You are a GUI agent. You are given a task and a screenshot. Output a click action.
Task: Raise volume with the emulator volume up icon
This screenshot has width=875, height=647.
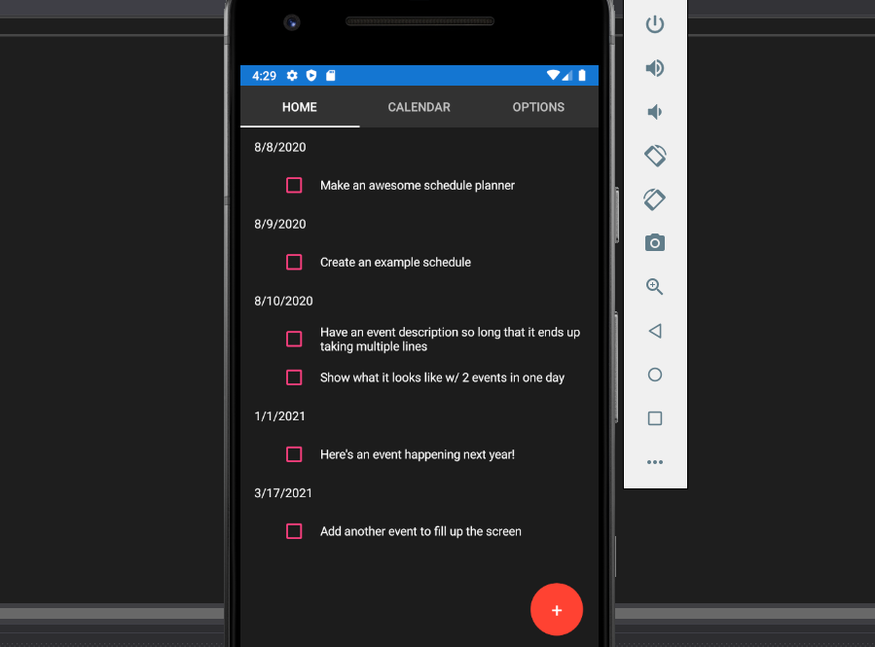[655, 68]
